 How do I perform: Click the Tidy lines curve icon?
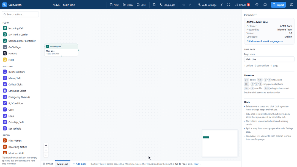(x=222, y=5)
